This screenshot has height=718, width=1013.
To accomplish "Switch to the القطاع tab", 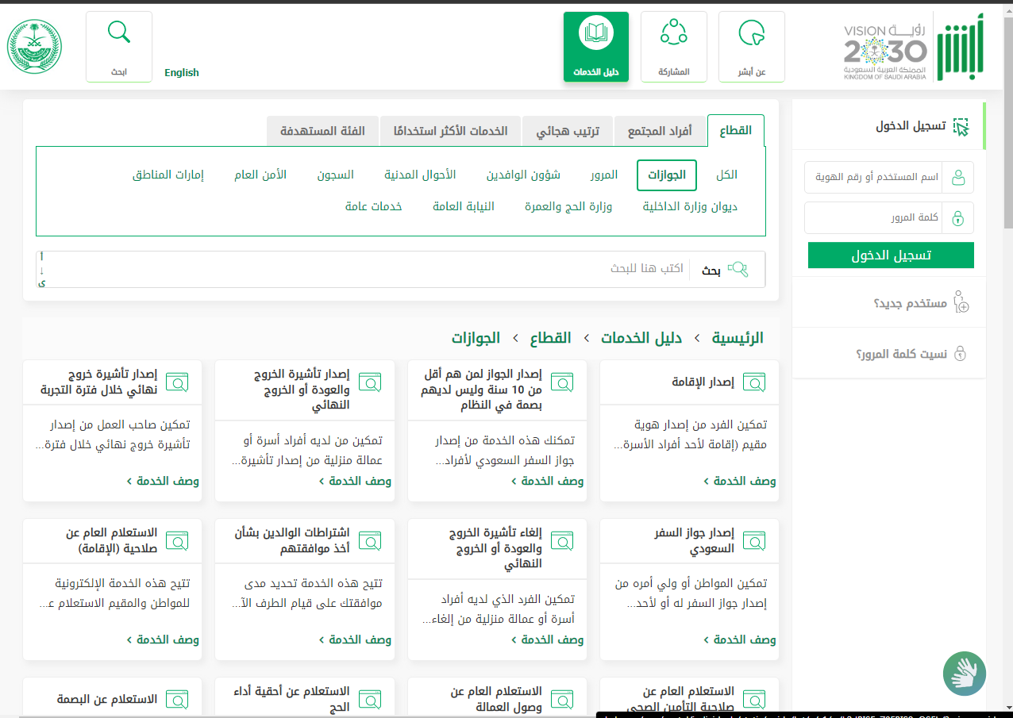I will pyautogui.click(x=736, y=131).
